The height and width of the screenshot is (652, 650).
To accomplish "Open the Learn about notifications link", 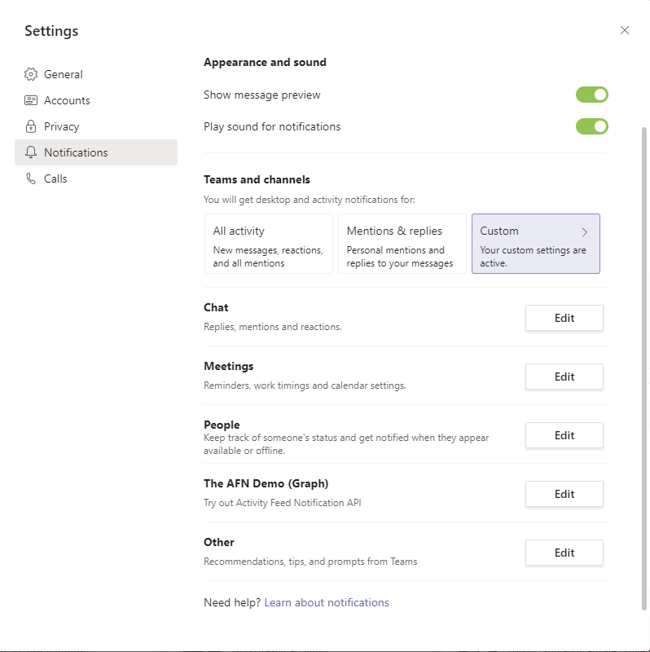I will click(326, 602).
